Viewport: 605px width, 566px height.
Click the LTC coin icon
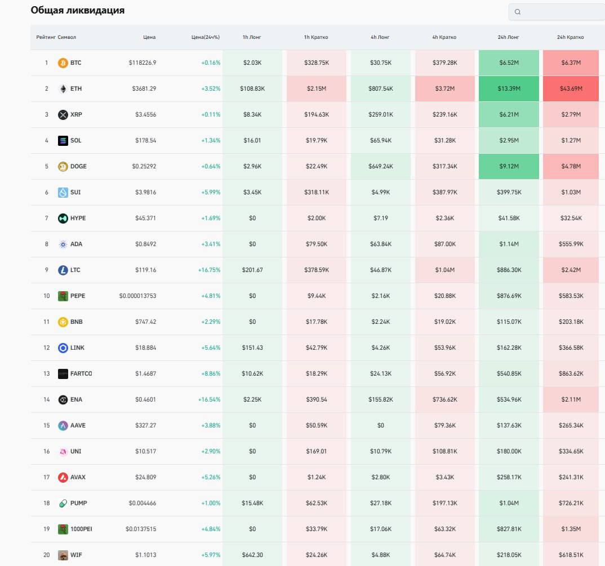point(63,270)
